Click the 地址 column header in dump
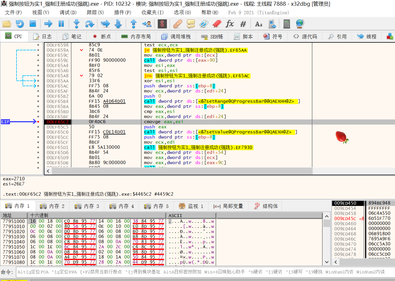 click(14, 215)
